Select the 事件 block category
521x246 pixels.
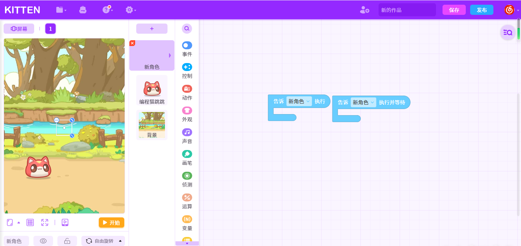187,49
